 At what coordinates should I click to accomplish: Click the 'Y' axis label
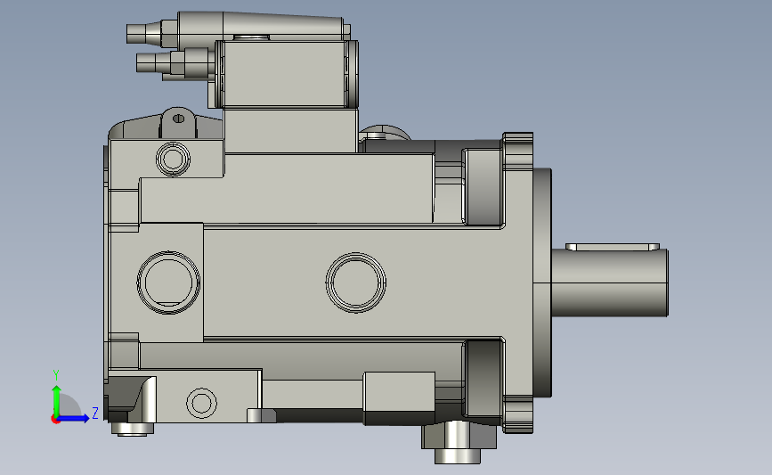(56, 375)
